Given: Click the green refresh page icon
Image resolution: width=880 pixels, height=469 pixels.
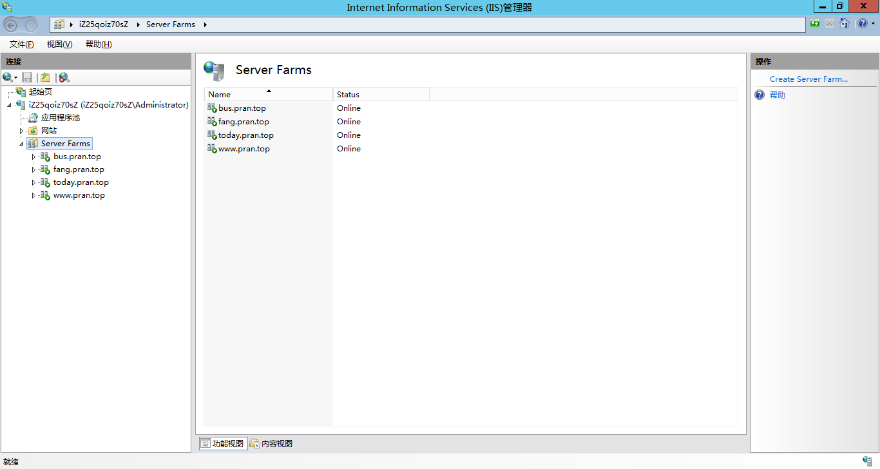Looking at the screenshot, I should pos(815,24).
